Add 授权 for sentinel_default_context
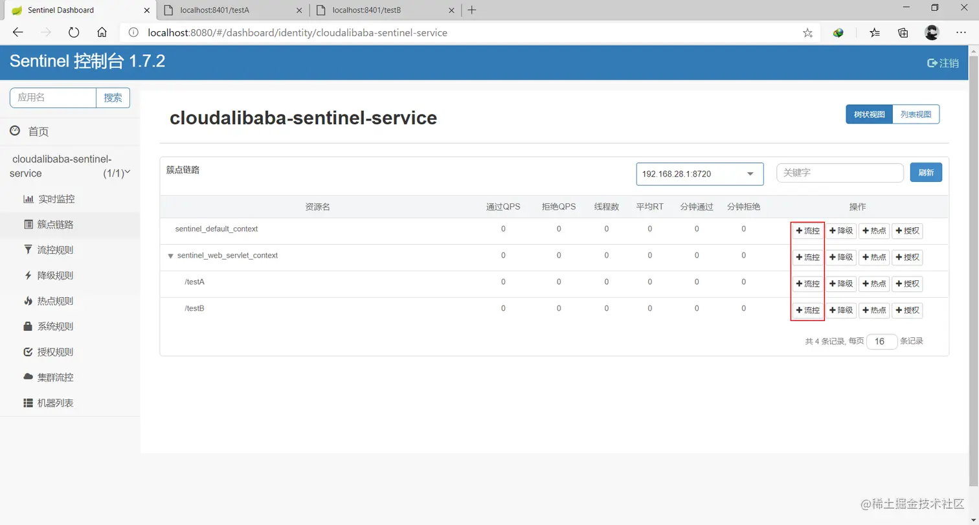This screenshot has height=525, width=979. 907,230
